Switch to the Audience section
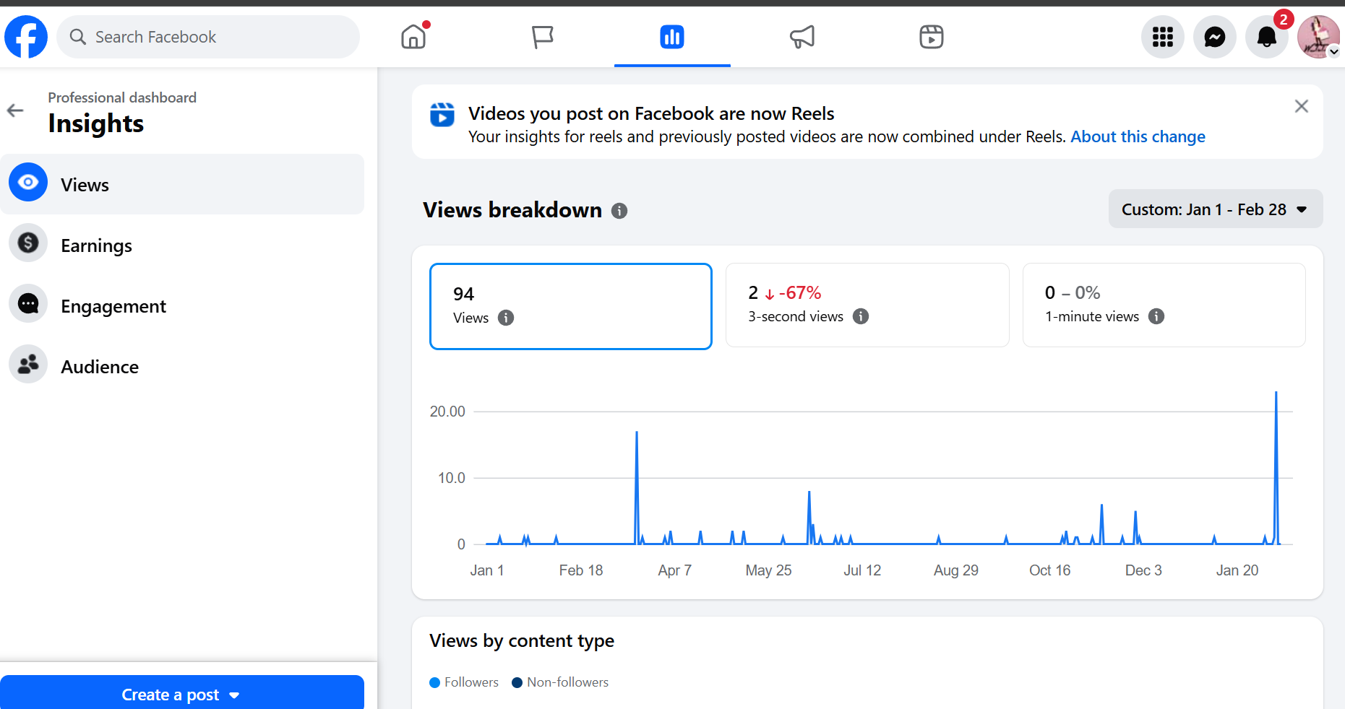Image resolution: width=1345 pixels, height=709 pixels. tap(100, 367)
